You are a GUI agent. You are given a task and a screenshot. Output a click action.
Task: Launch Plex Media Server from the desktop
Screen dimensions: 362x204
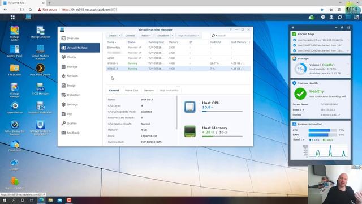pyautogui.click(x=40, y=70)
